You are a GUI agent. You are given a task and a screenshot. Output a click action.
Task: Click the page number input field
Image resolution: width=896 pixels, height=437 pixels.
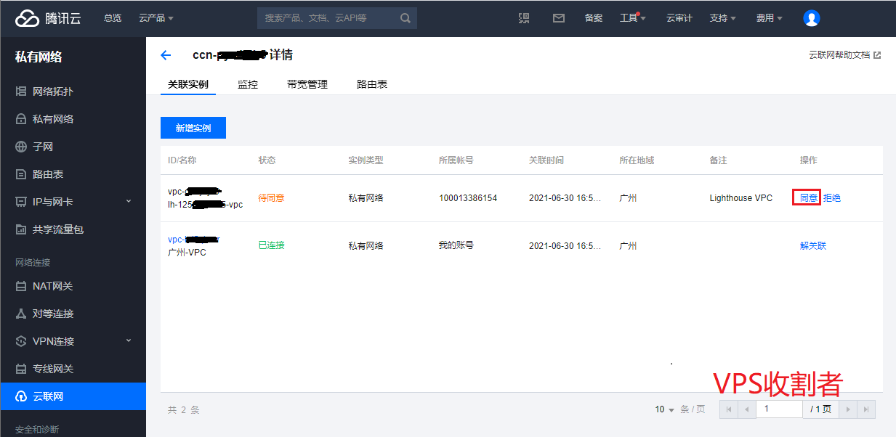(778, 409)
